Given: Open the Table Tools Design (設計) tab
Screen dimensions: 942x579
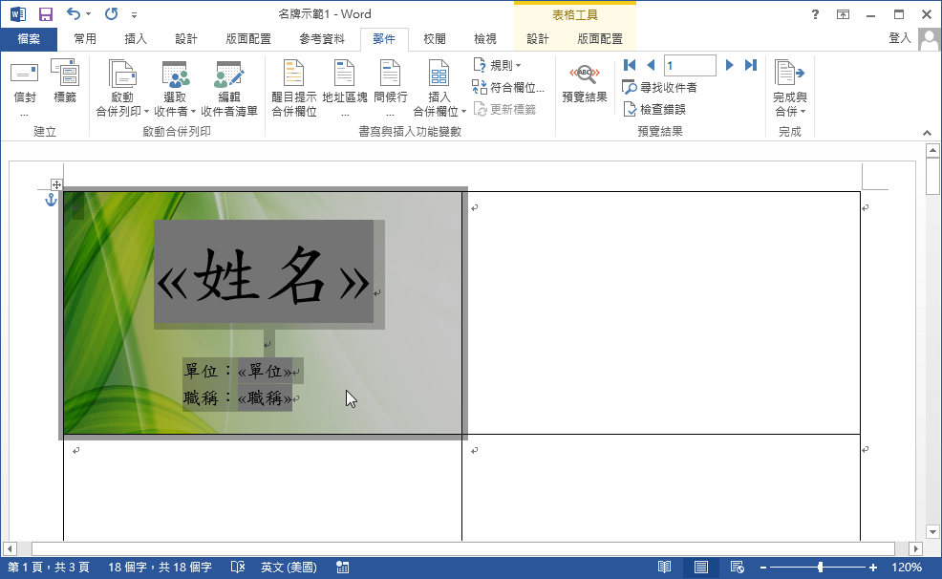Looking at the screenshot, I should pos(536,38).
